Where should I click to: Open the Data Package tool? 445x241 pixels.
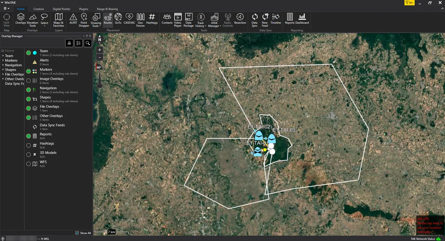click(x=188, y=20)
